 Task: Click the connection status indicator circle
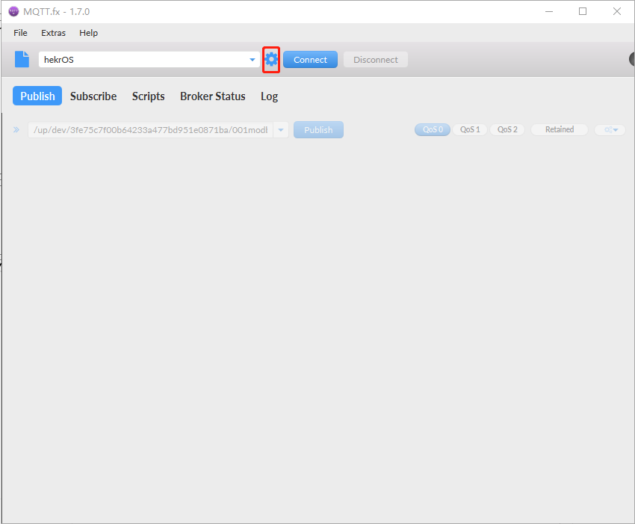631,60
